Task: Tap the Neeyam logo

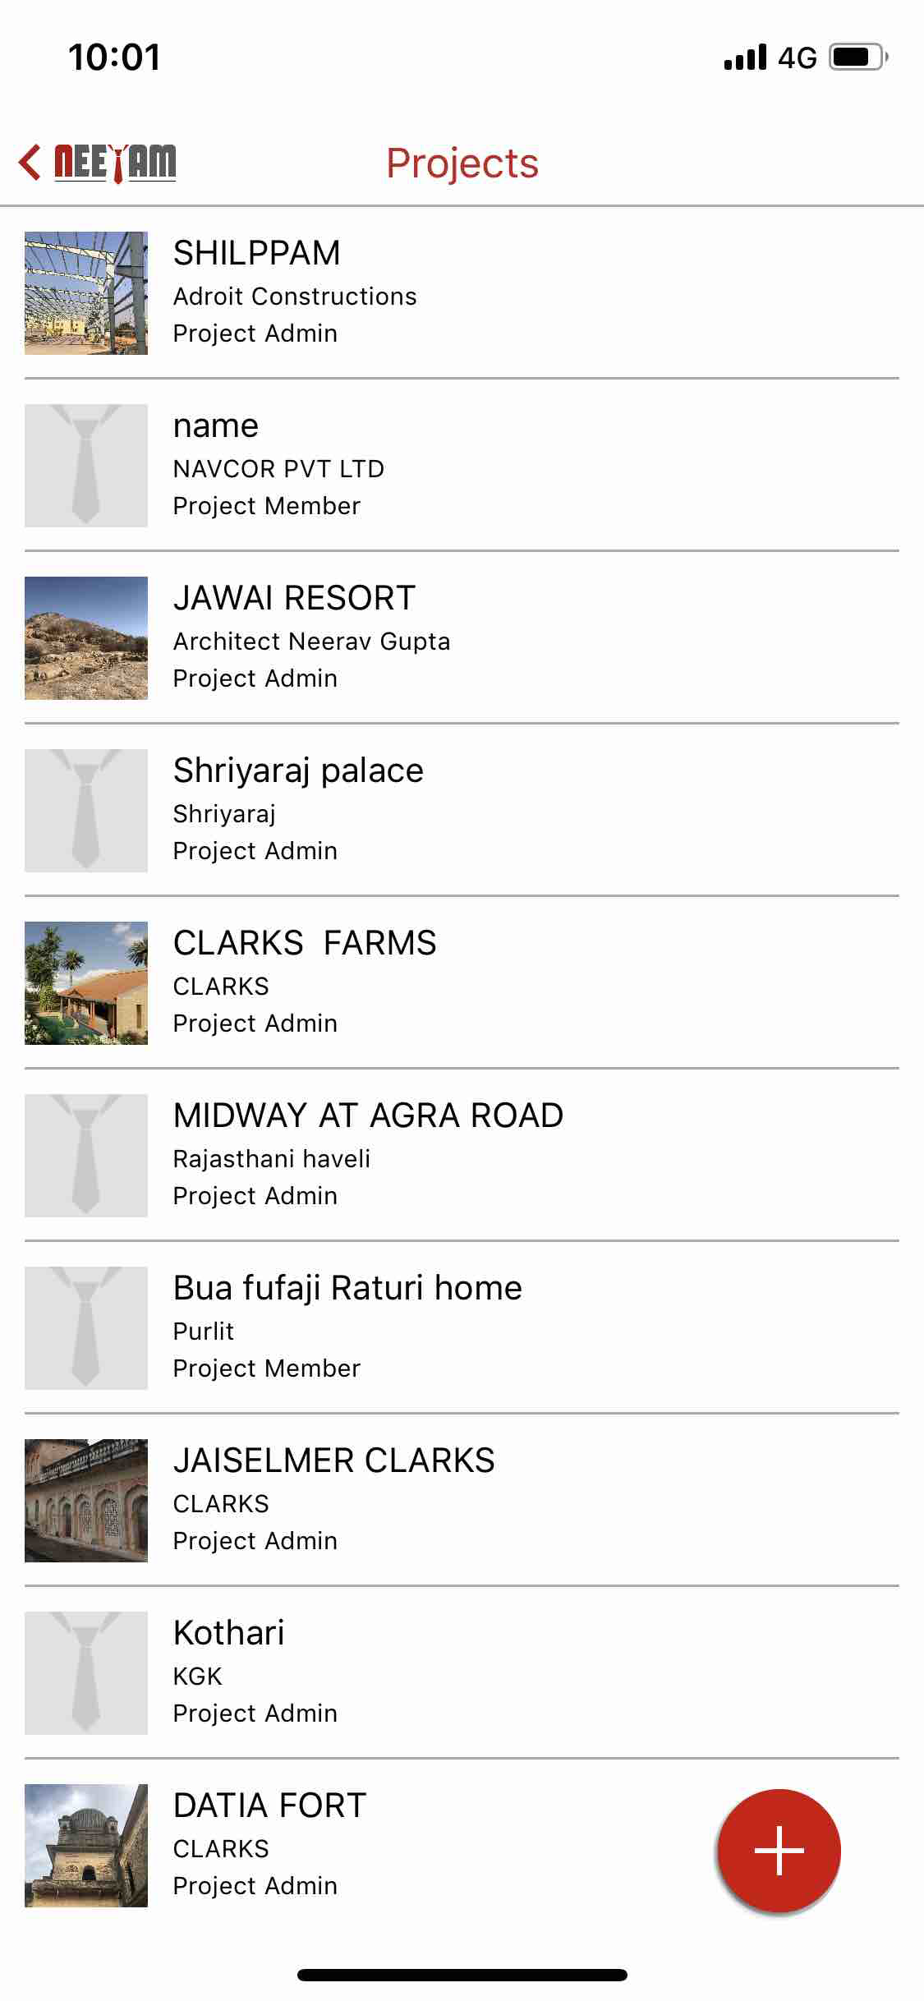Action: (x=115, y=162)
